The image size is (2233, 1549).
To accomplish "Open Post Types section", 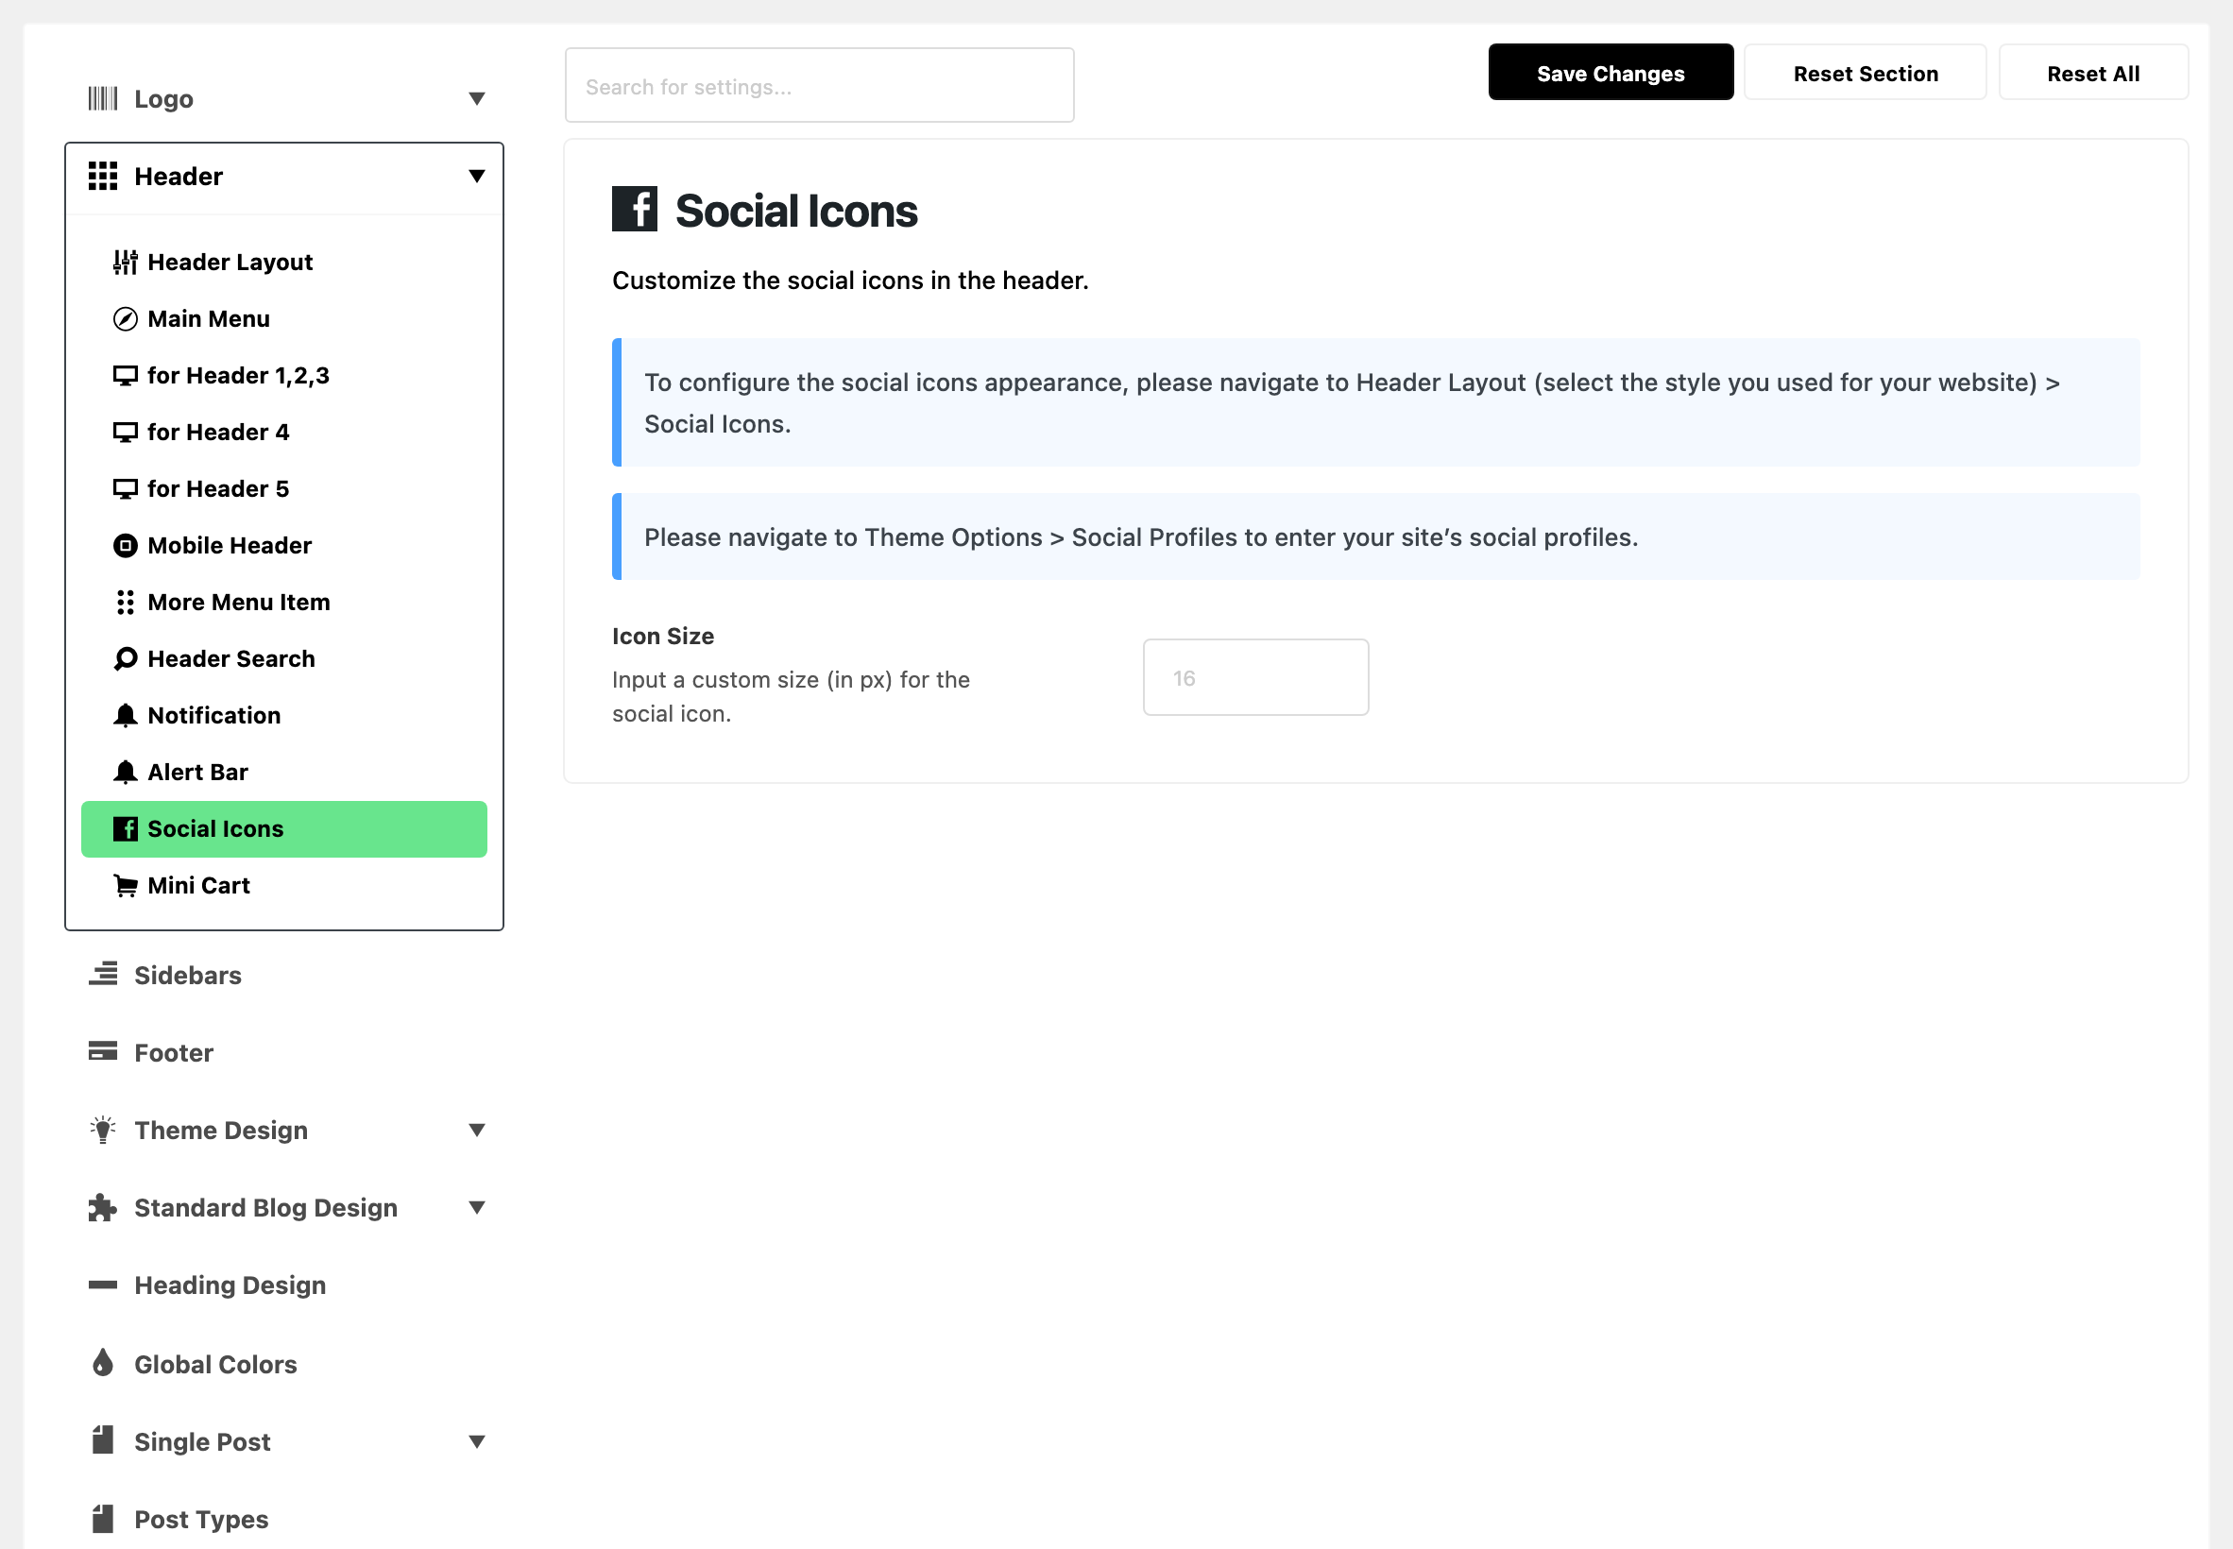I will pyautogui.click(x=283, y=1520).
